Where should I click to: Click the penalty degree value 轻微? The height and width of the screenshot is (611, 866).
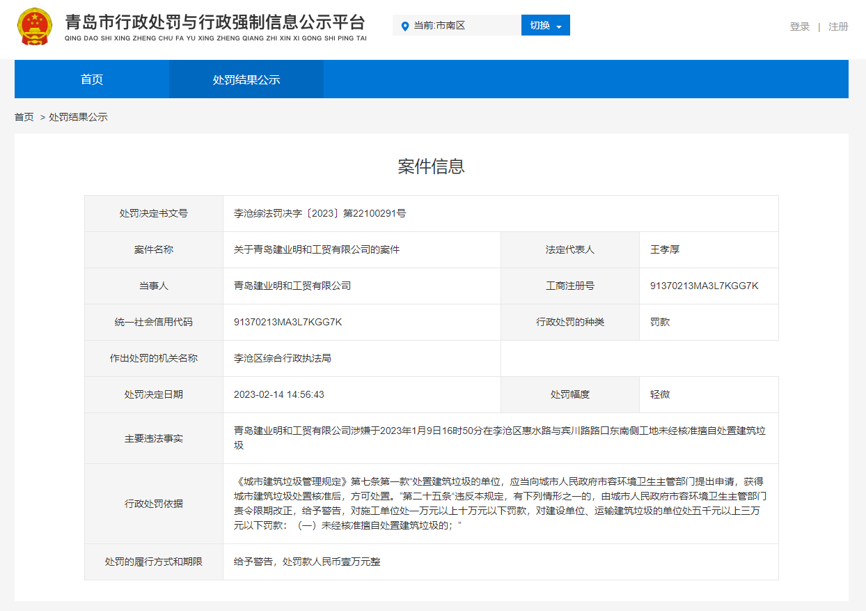(x=660, y=394)
